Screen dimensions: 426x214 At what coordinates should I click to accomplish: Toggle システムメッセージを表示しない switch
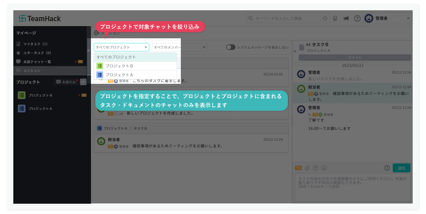pyautogui.click(x=230, y=47)
